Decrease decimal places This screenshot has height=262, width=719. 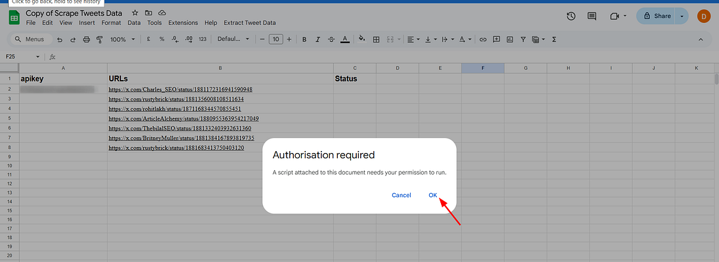tap(175, 39)
